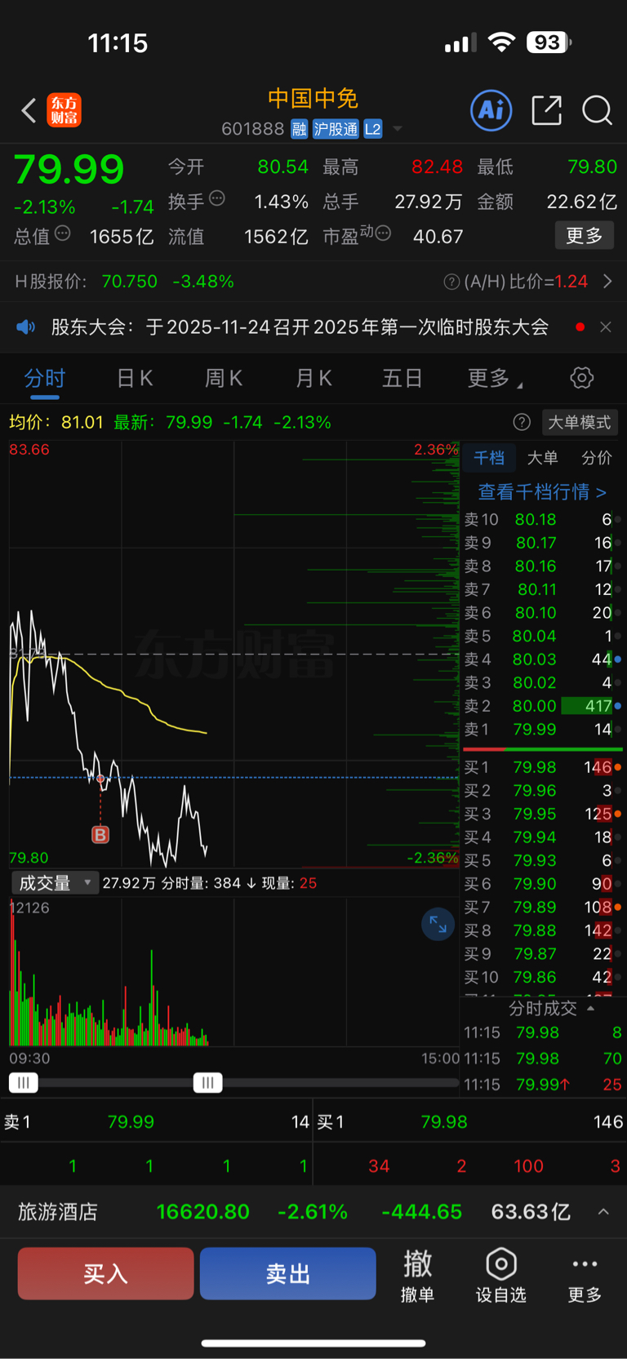Go back with the left arrow icon
The width and height of the screenshot is (627, 1359).
coord(29,110)
